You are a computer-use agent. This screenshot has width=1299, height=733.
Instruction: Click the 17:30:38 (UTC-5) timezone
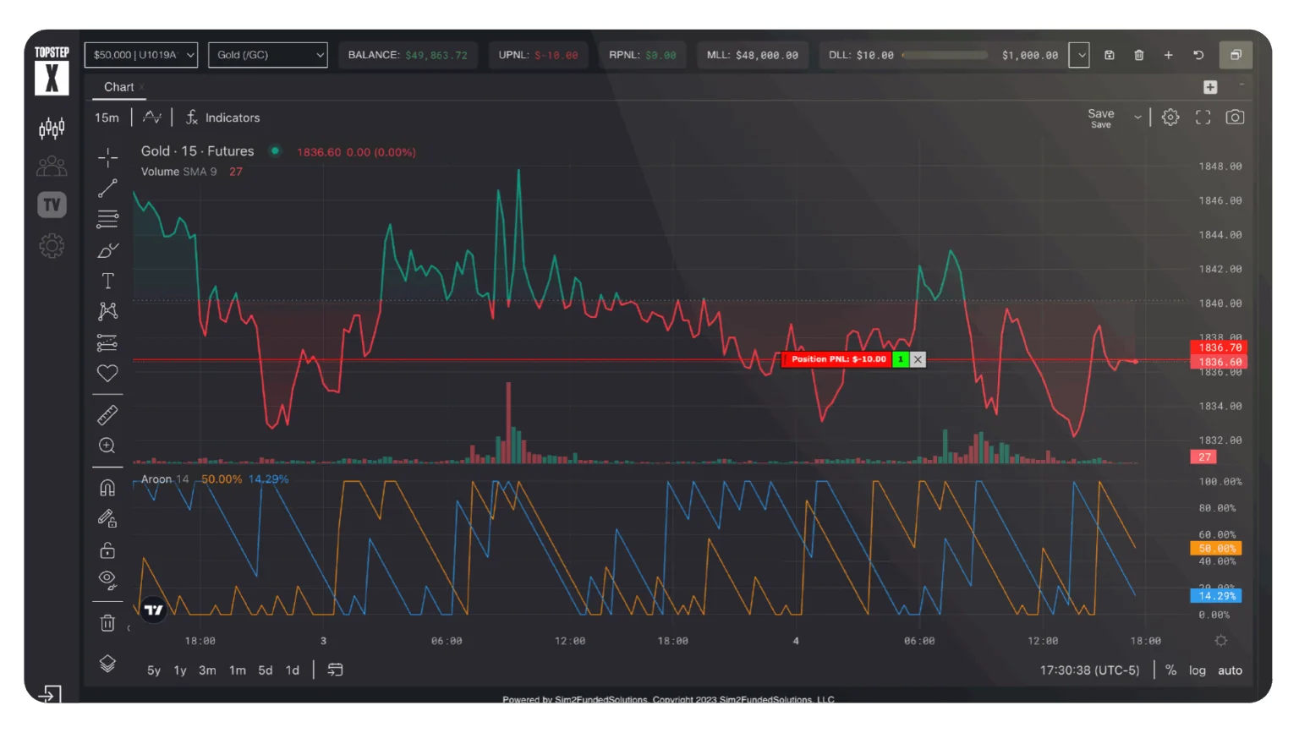click(1089, 670)
